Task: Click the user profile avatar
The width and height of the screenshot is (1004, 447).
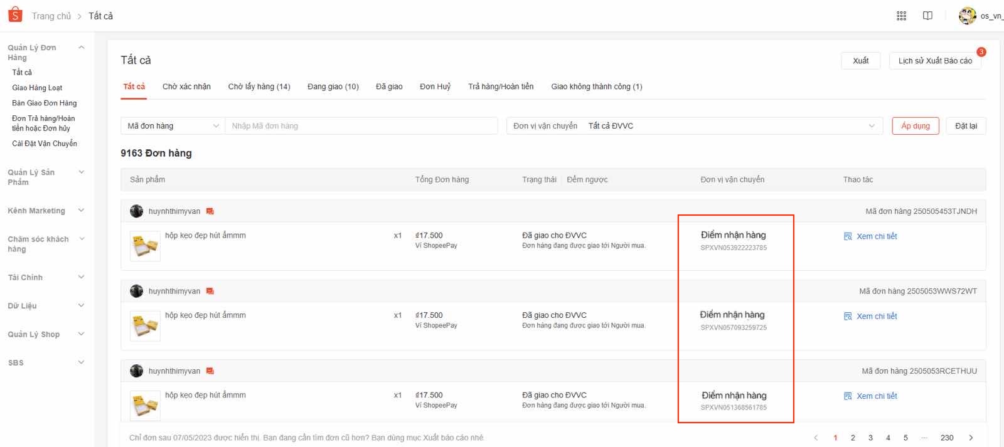Action: [x=967, y=16]
